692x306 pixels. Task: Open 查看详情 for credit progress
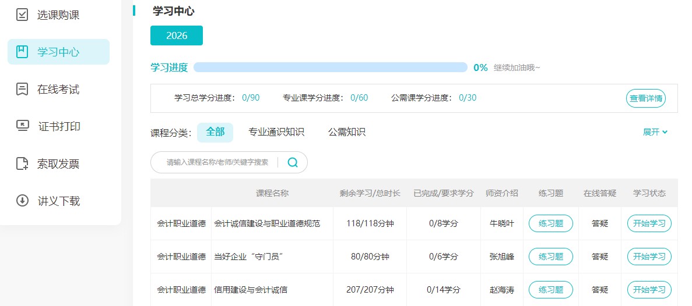(645, 98)
